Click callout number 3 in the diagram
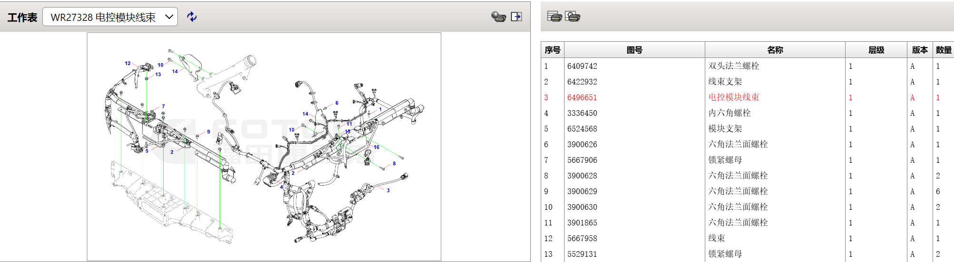 (388, 190)
